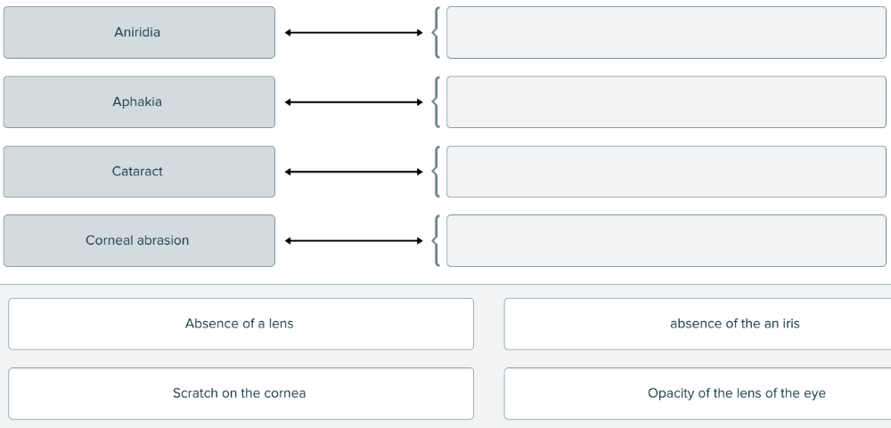Click the empty answer slot beside Cataract
Screen dimensions: 891x428
click(x=666, y=172)
